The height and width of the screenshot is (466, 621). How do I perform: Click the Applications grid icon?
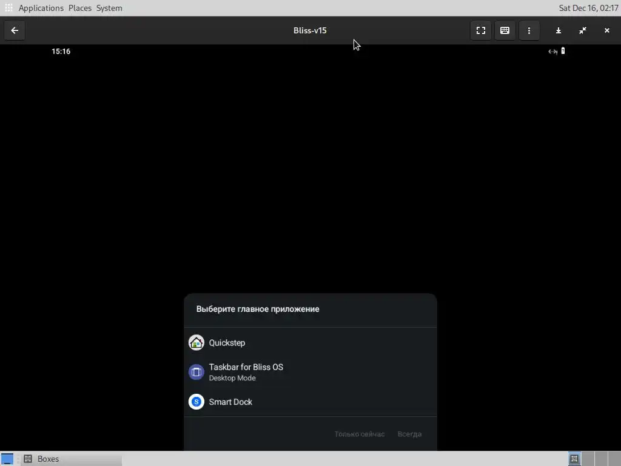[8, 8]
